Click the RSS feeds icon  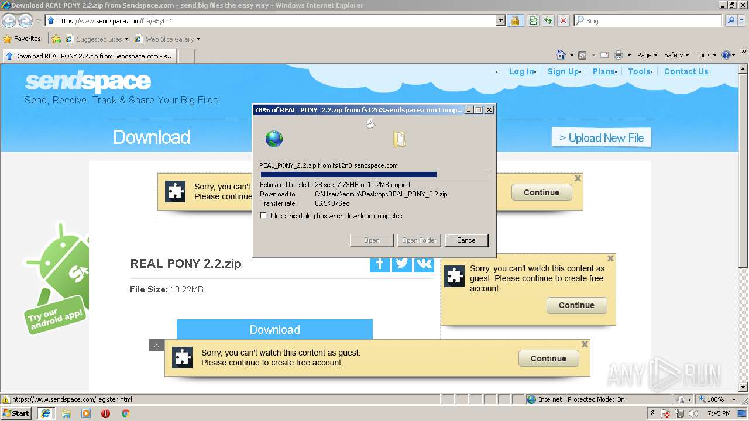(x=582, y=55)
